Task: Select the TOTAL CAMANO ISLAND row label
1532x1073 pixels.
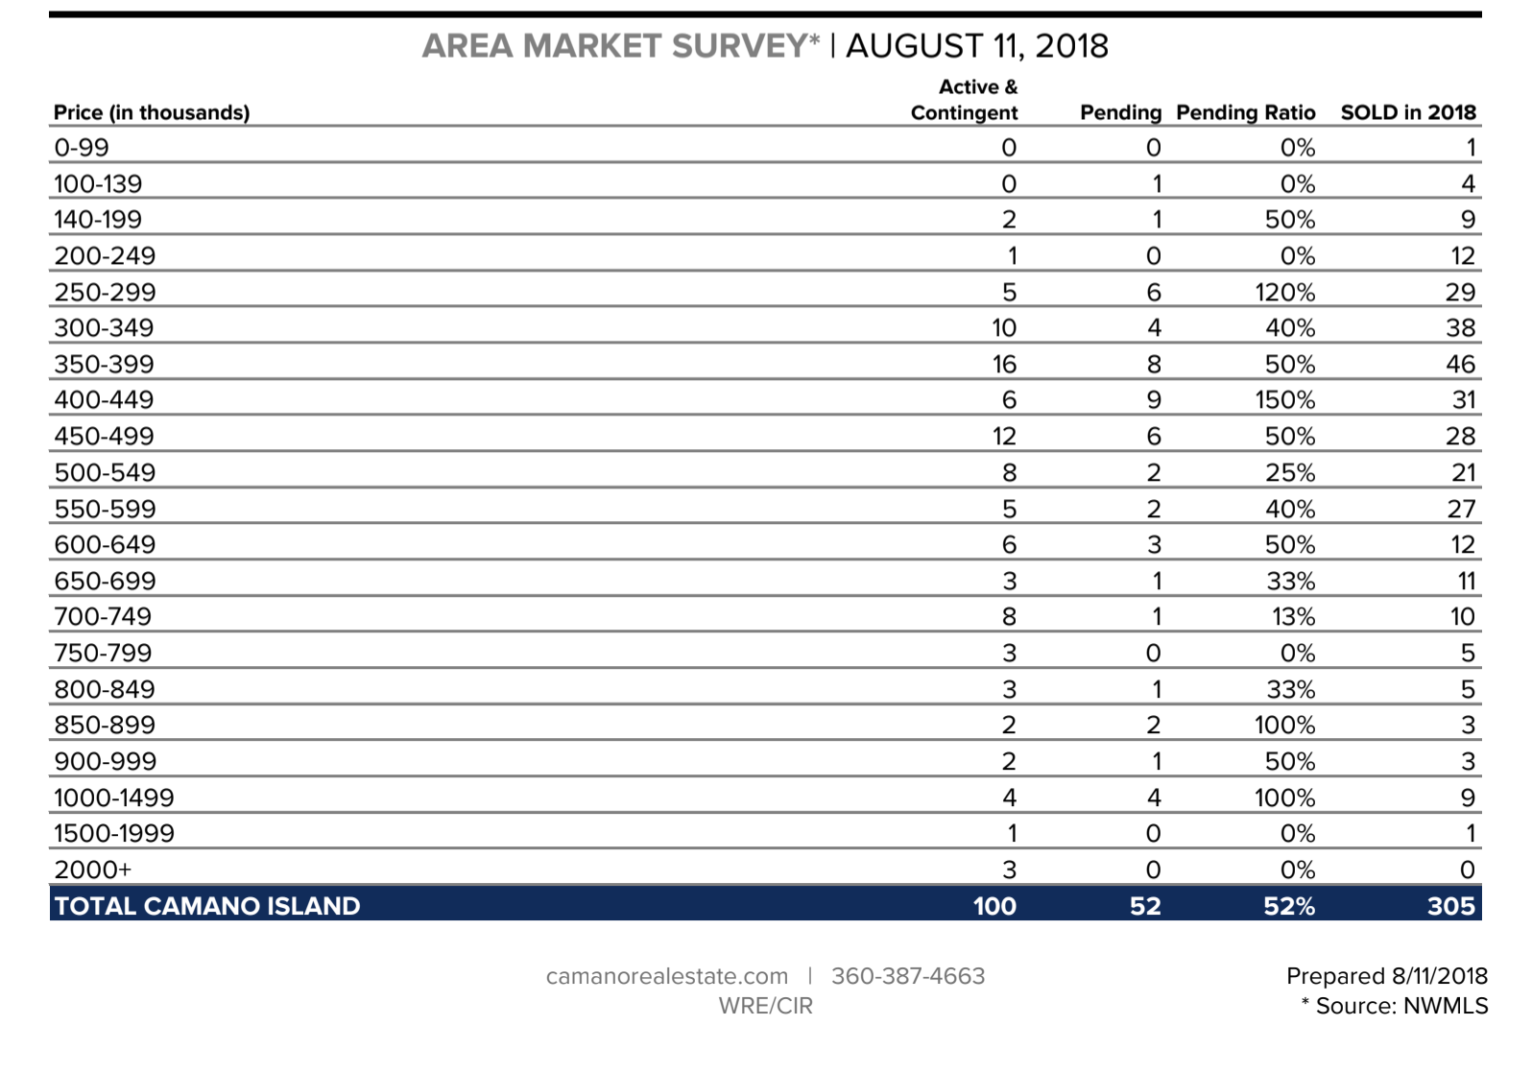Action: (x=207, y=906)
